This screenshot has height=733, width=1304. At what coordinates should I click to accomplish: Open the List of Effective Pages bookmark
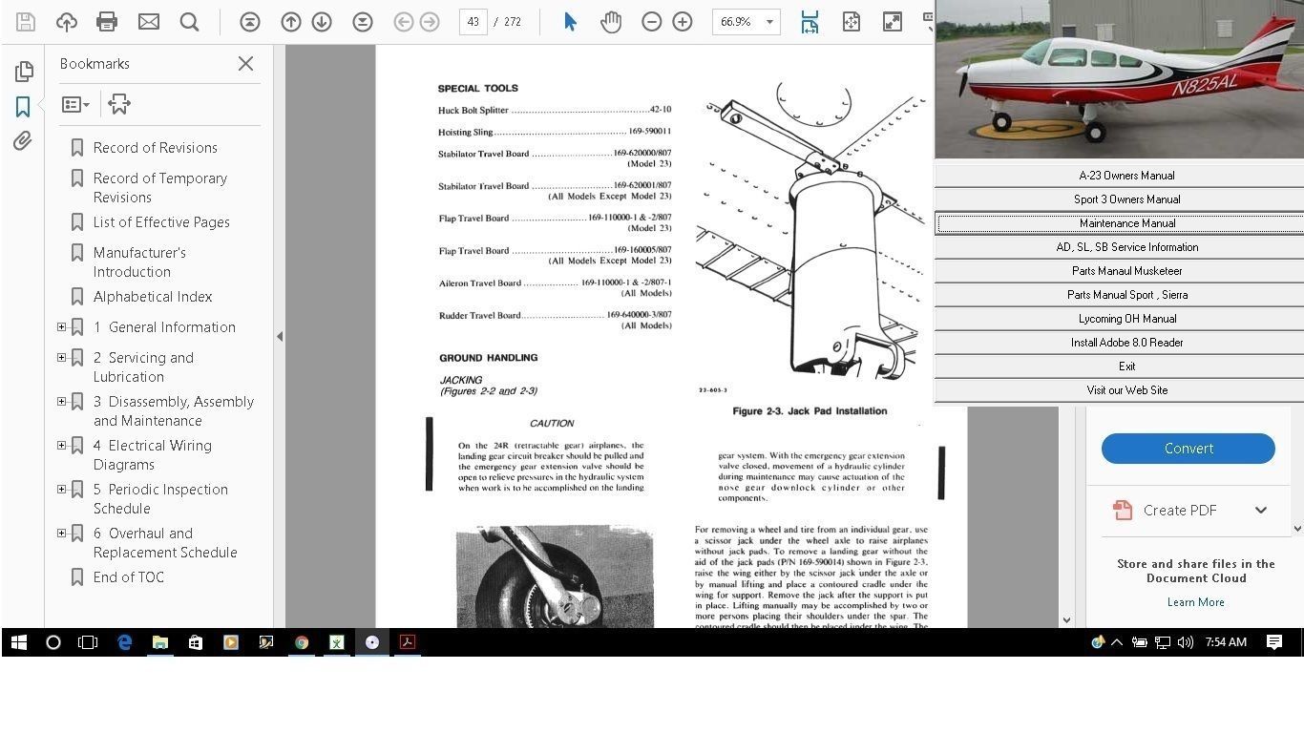click(161, 221)
